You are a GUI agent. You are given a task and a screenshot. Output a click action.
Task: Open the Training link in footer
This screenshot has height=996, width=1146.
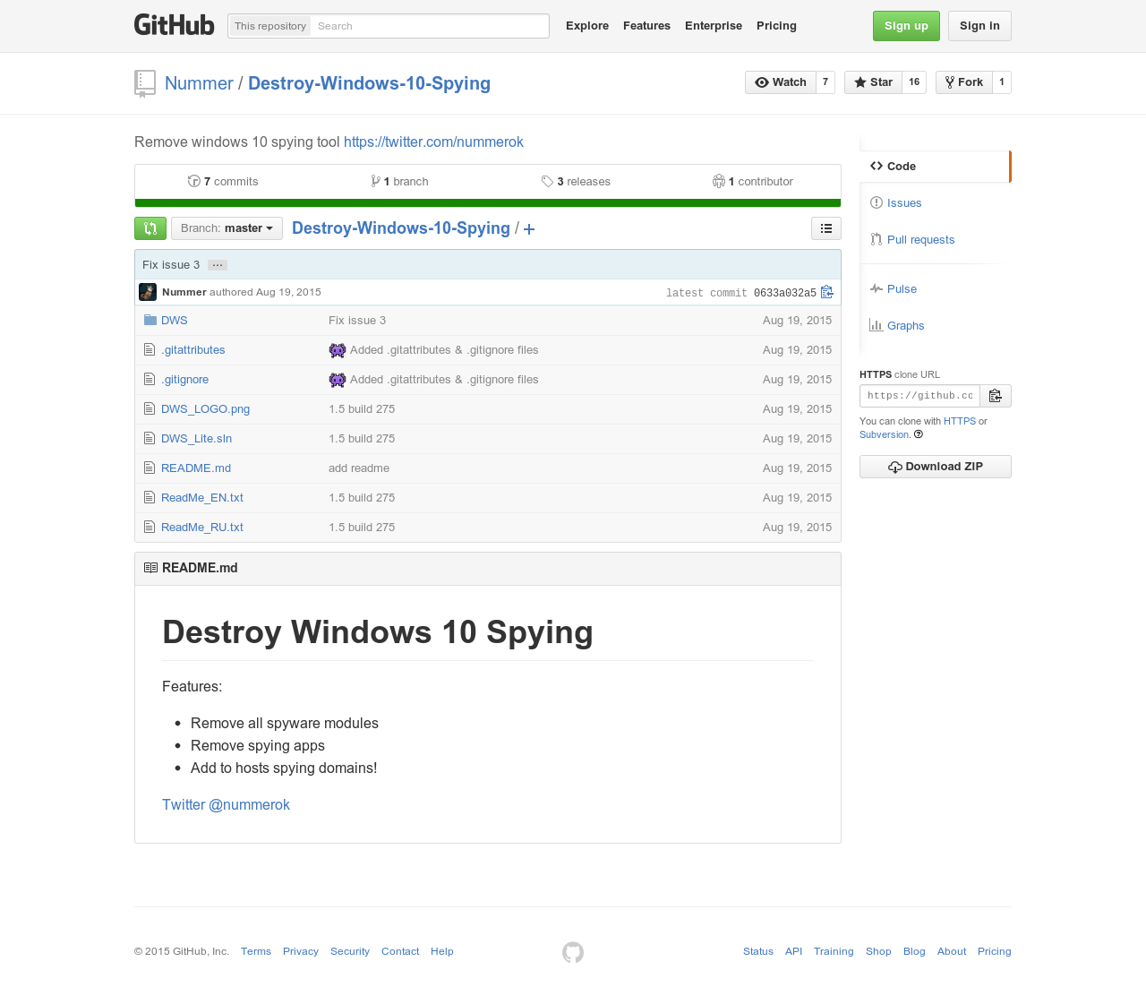[x=834, y=952]
